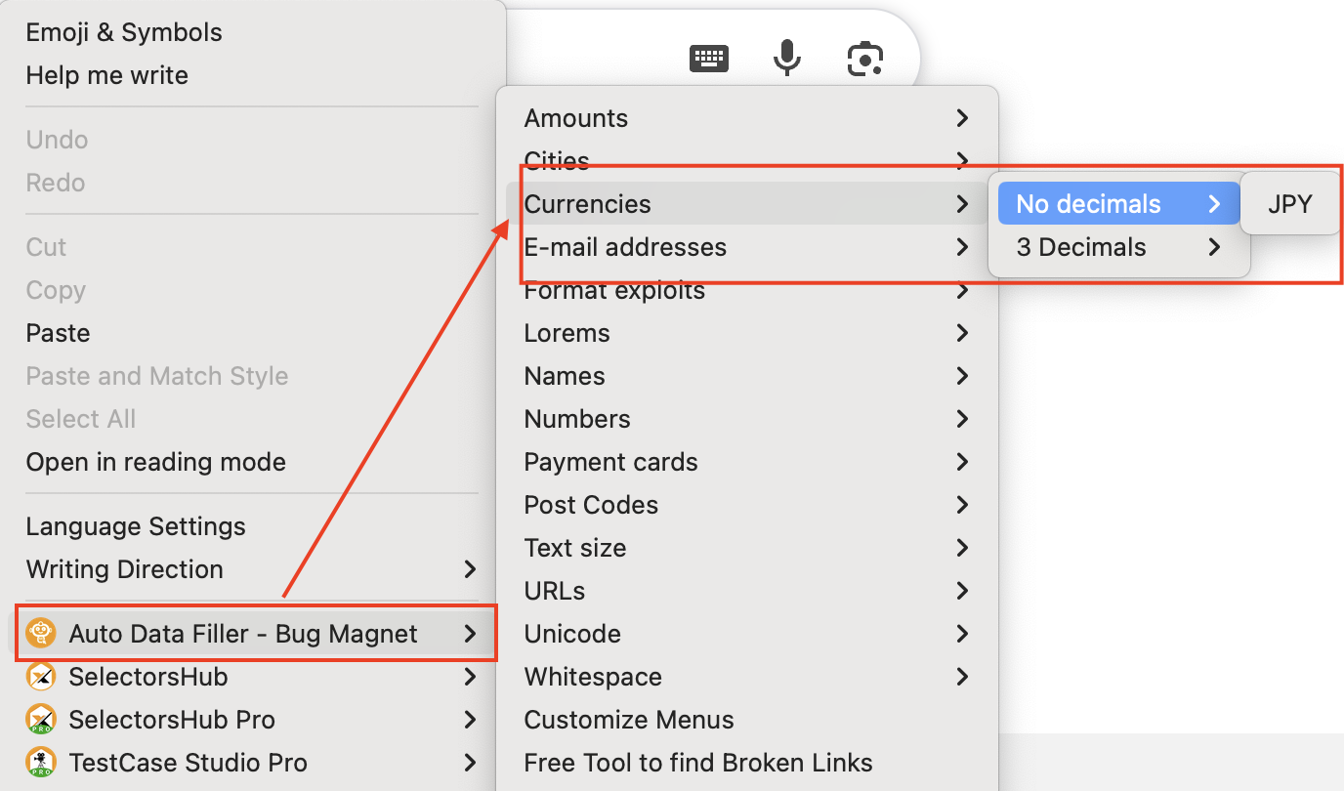The width and height of the screenshot is (1344, 791).
Task: Open Customize Menus option
Action: coord(629,720)
